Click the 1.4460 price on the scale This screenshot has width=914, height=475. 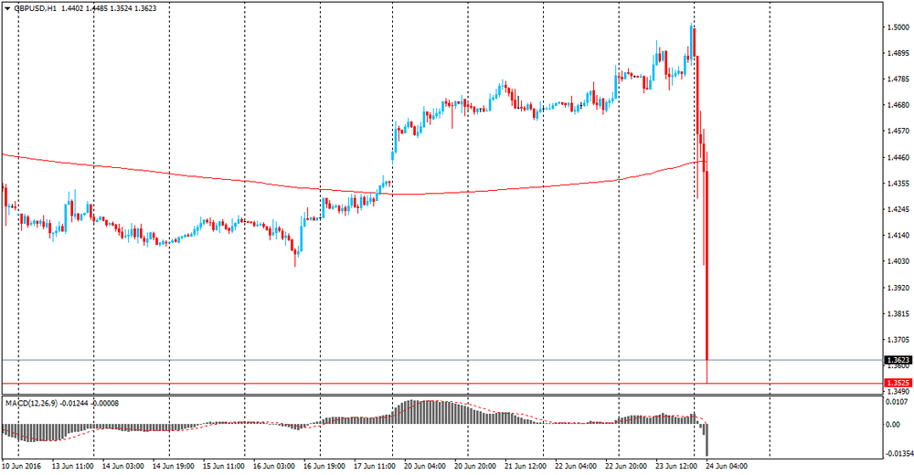pyautogui.click(x=898, y=157)
